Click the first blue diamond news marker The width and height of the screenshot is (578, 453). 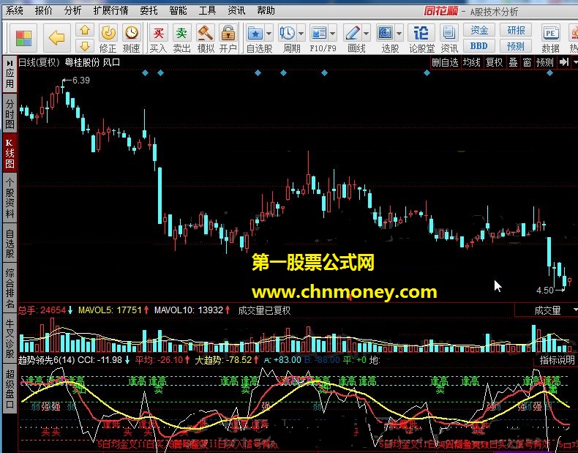pos(146,73)
